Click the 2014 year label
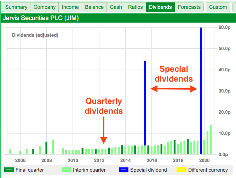Image resolution: width=236 pixels, height=178 pixels. [126, 160]
